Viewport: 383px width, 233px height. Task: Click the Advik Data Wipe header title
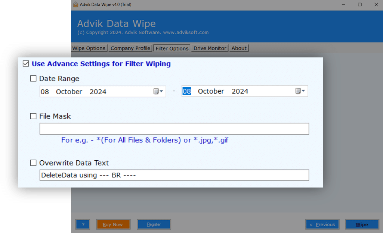coord(117,23)
